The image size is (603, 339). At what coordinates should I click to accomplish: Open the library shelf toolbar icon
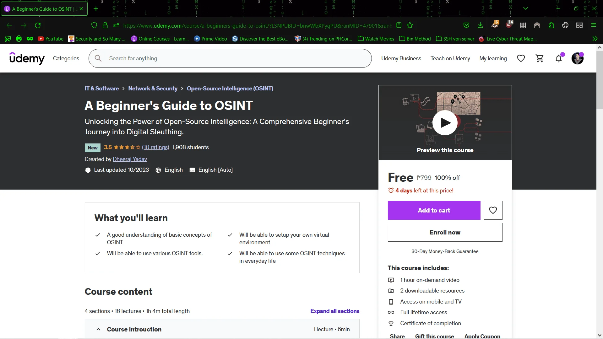pyautogui.click(x=523, y=25)
